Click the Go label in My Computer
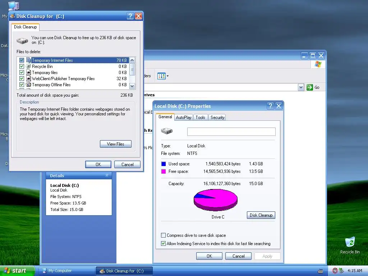This screenshot has height=276, width=368. (x=317, y=88)
